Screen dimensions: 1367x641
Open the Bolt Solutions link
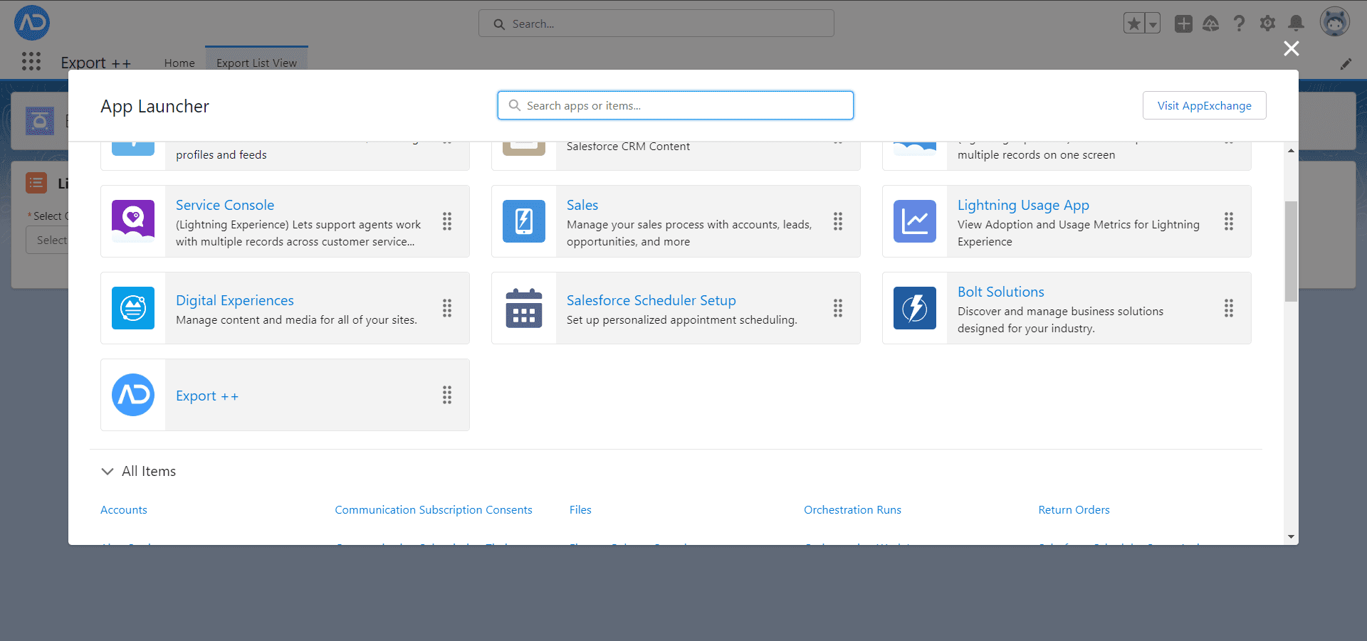click(1001, 292)
